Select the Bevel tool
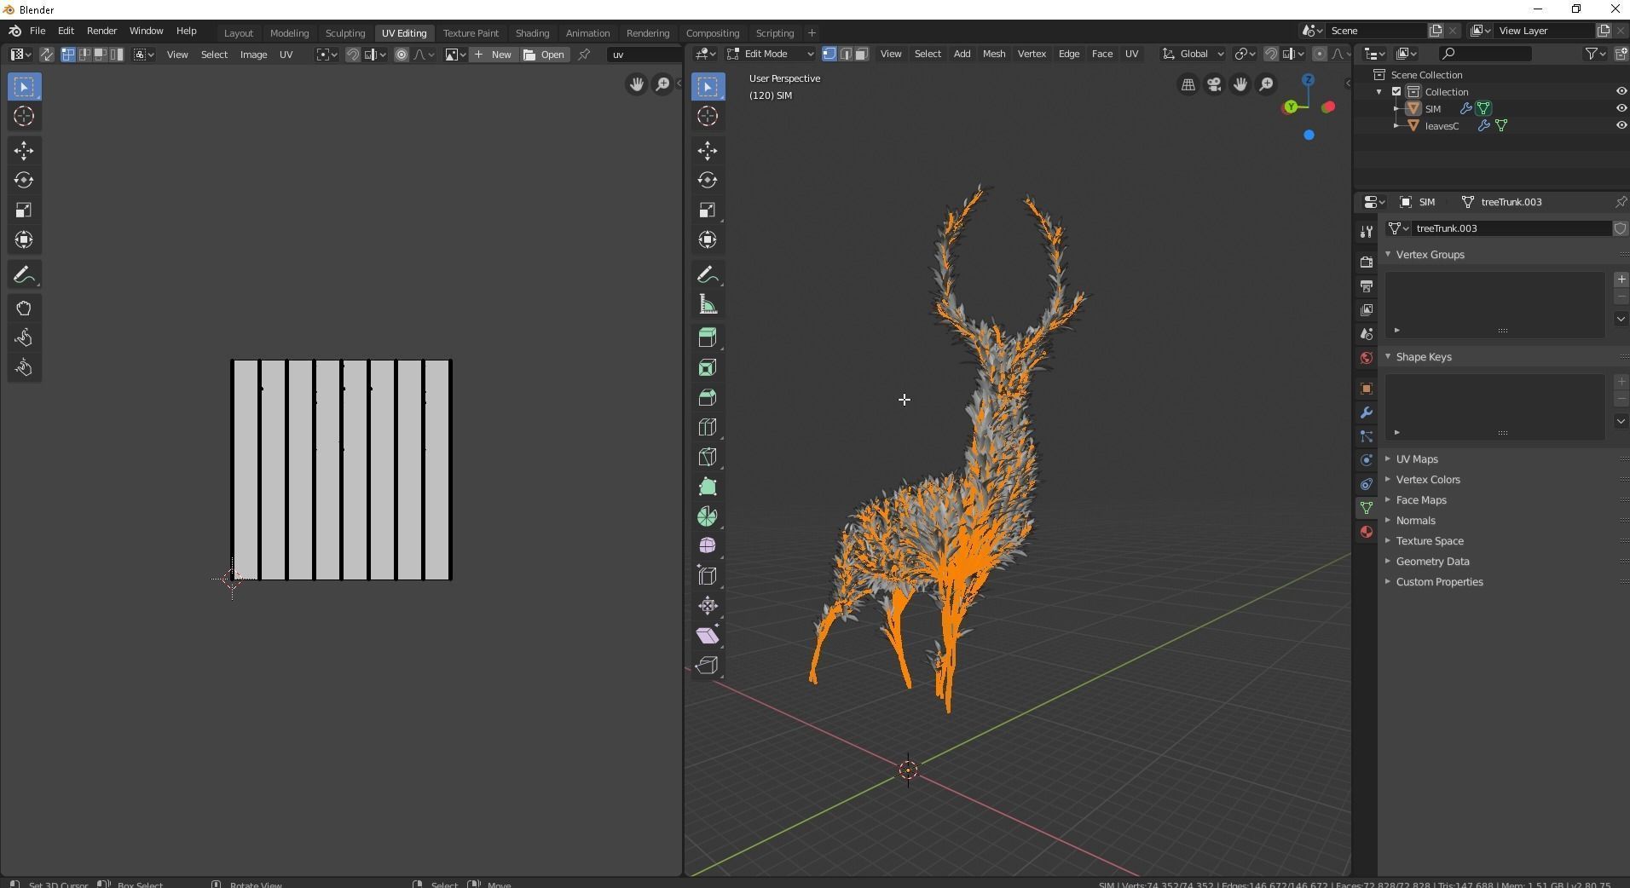Screen dimensions: 1630x888 [x=708, y=398]
